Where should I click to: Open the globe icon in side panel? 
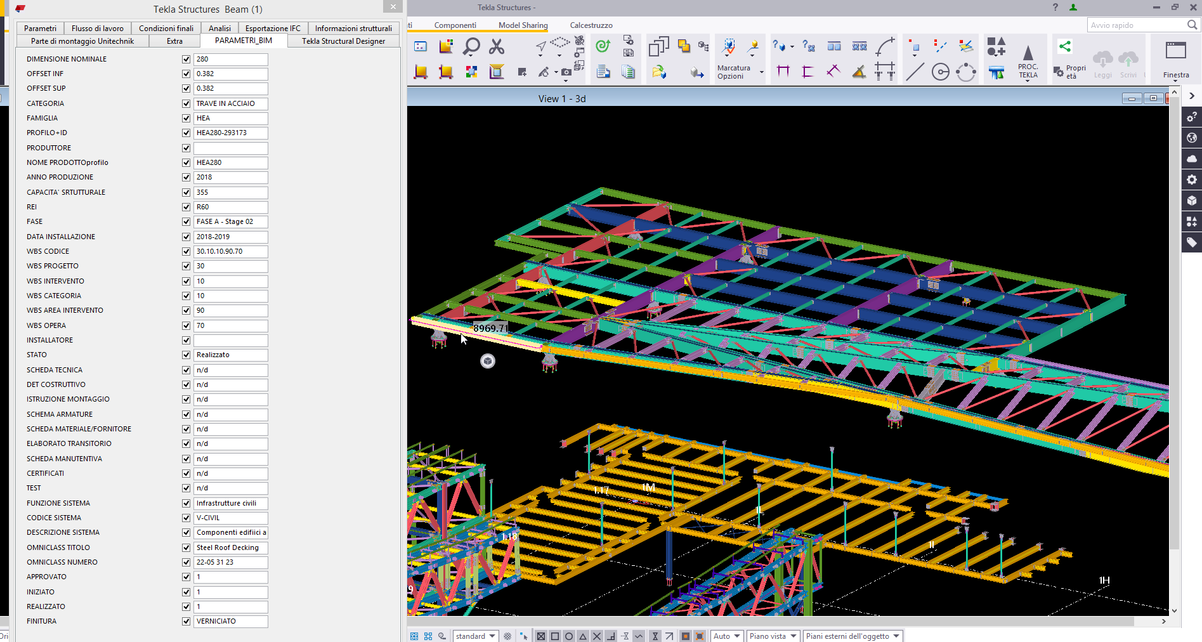tap(1192, 138)
